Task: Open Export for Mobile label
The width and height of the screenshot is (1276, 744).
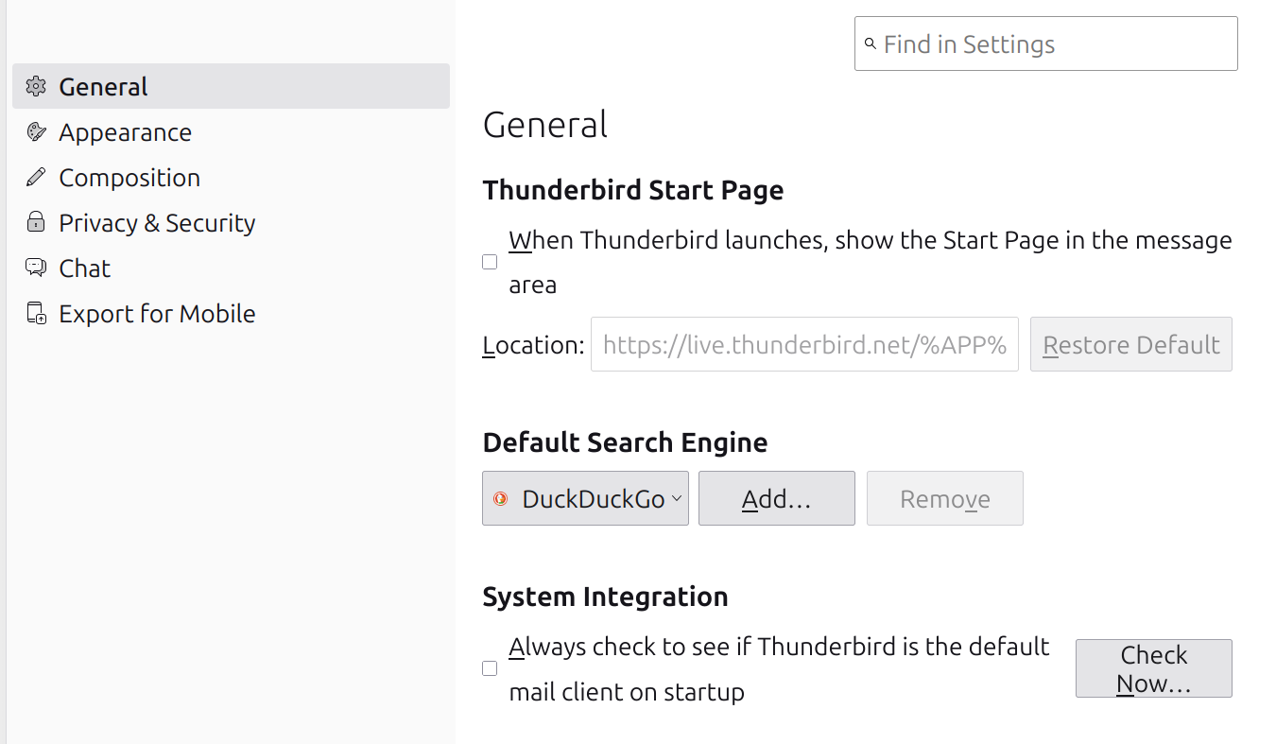Action: (x=157, y=313)
